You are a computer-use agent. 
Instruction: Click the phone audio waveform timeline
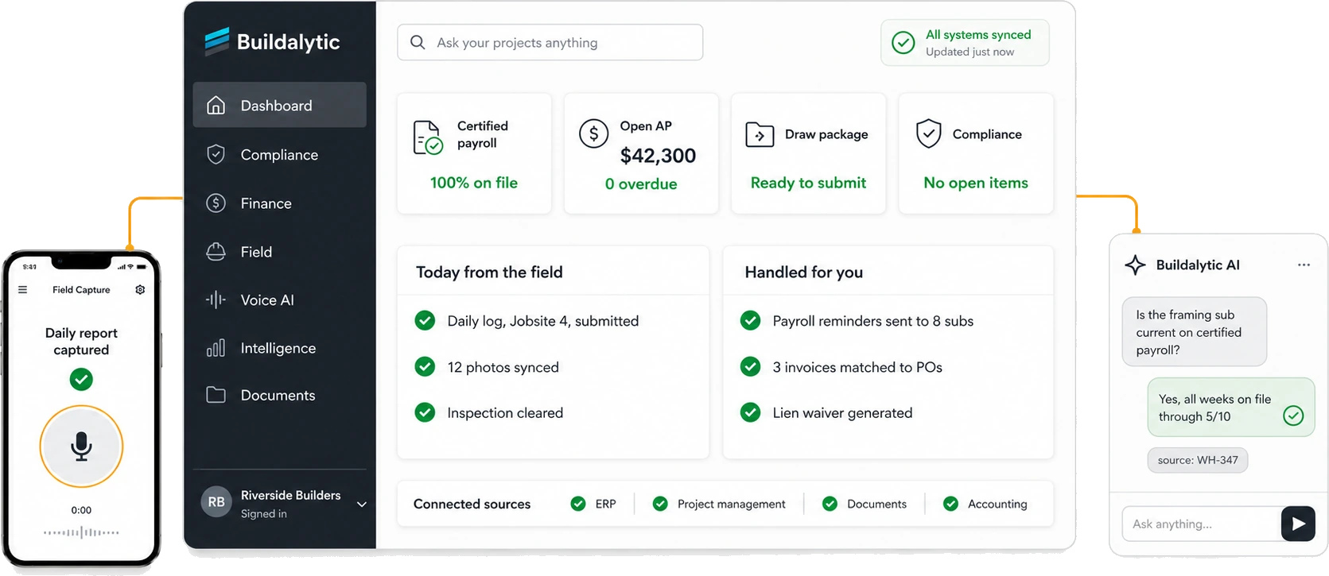[81, 532]
